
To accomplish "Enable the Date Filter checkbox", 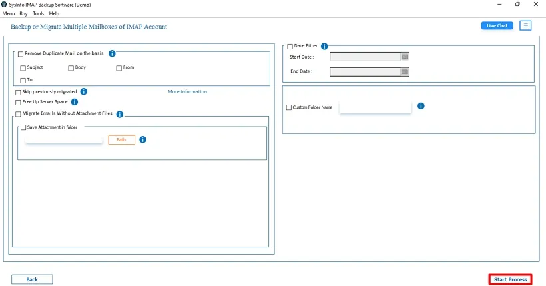I will point(290,46).
